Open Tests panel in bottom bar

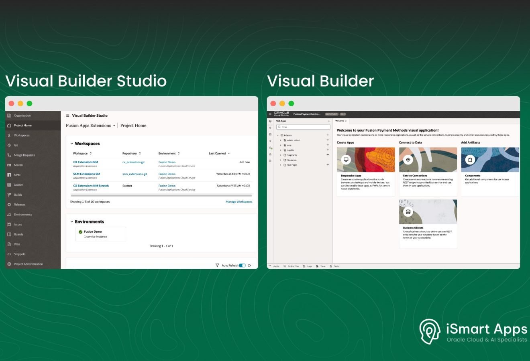coord(334,266)
